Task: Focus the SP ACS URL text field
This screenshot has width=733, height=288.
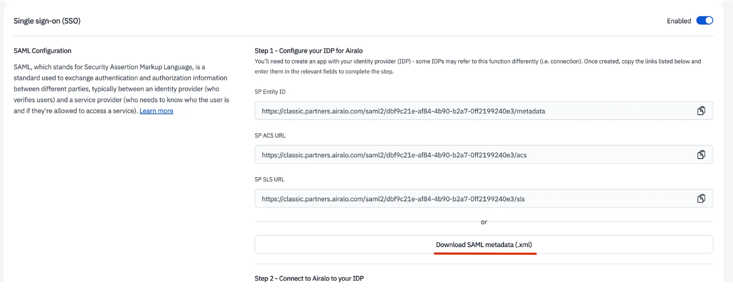Action: tap(484, 155)
